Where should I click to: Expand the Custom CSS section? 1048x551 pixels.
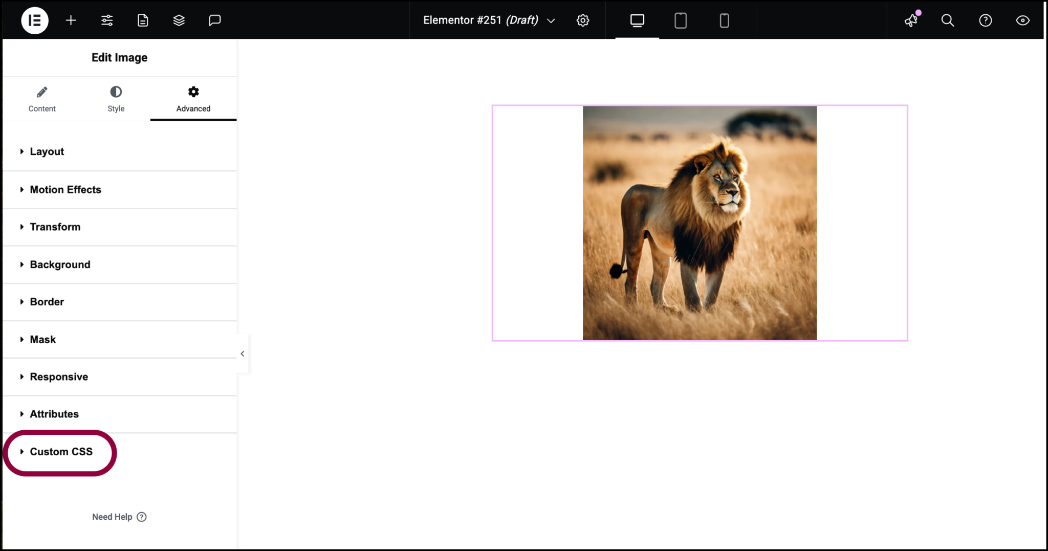tap(60, 452)
